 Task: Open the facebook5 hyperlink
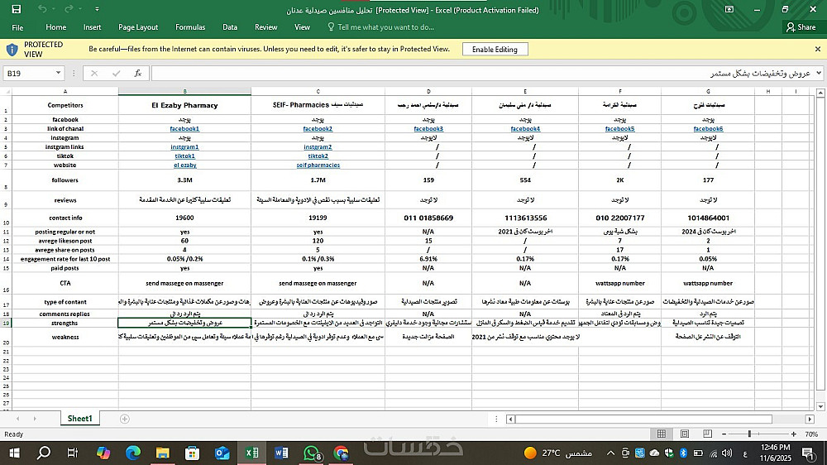click(619, 129)
